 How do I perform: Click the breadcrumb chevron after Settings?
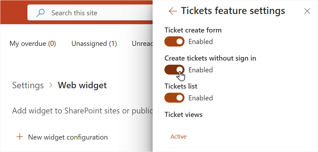tap(51, 85)
